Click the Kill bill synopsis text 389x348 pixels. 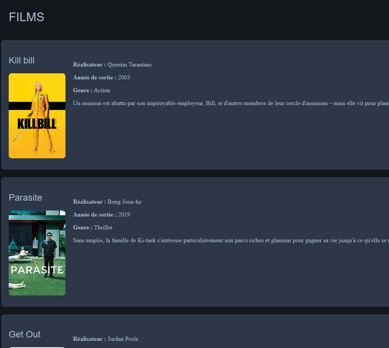tap(231, 103)
